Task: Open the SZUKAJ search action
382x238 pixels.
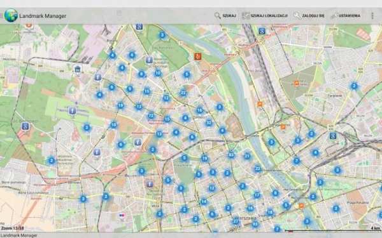Action: (x=225, y=16)
